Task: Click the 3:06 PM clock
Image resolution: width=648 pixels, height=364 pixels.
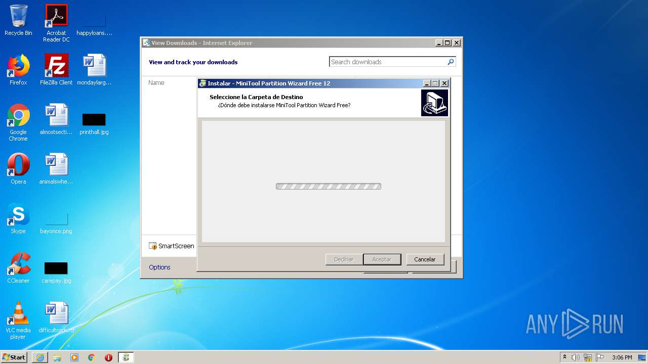Action: tap(622, 357)
